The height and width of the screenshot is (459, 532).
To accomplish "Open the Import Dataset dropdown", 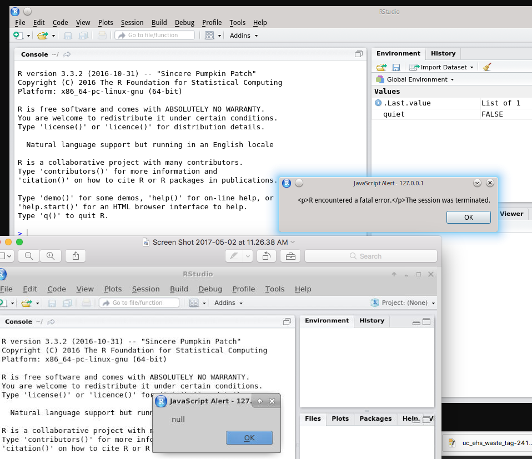I will [x=441, y=67].
